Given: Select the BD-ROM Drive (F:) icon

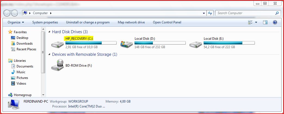Looking at the screenshot, I should (57, 65).
